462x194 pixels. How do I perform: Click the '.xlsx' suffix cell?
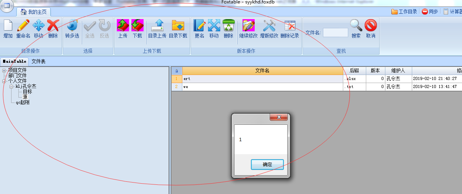coord(354,79)
